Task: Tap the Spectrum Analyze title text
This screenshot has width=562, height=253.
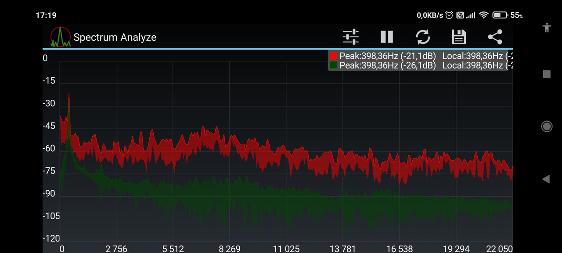Action: tap(115, 37)
